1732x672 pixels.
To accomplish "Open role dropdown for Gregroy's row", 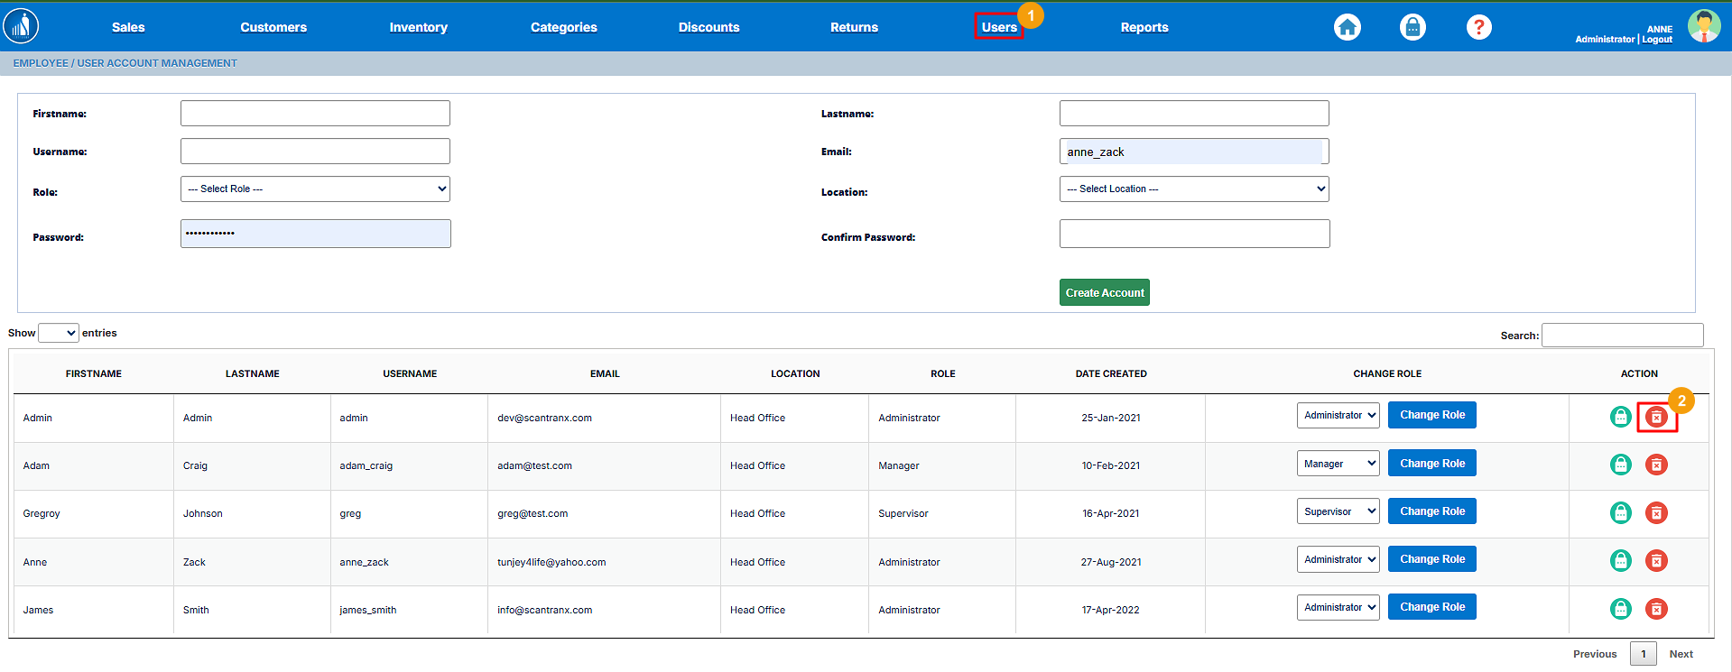I will click(x=1338, y=511).
